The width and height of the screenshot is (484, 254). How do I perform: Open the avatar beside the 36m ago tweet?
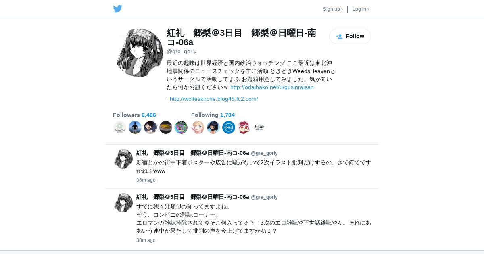123,159
